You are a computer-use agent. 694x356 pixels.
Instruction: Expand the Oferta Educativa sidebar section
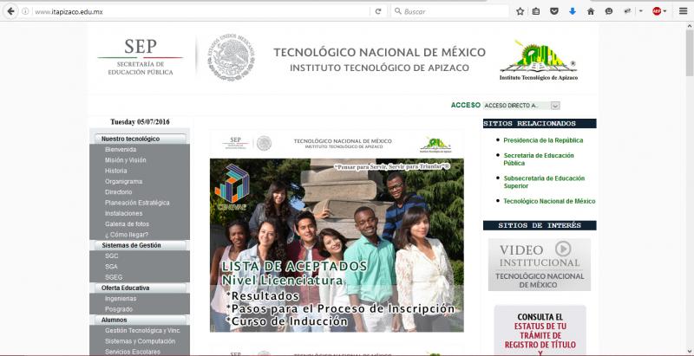(139, 288)
